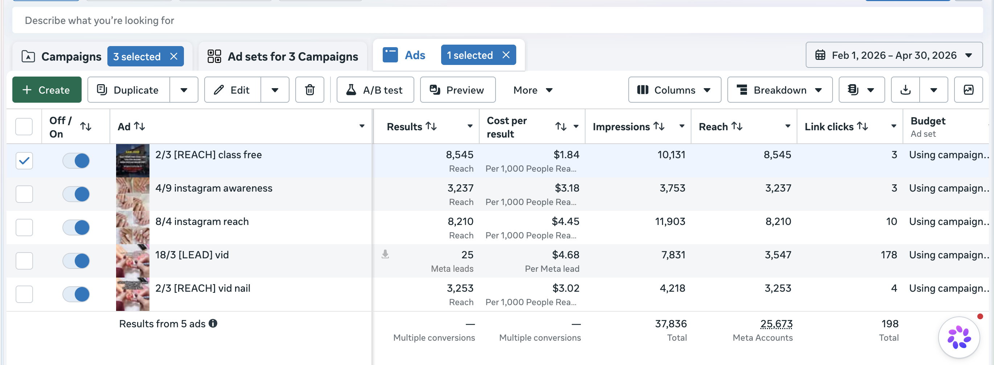Open the Reach column dropdown caret

(x=788, y=126)
